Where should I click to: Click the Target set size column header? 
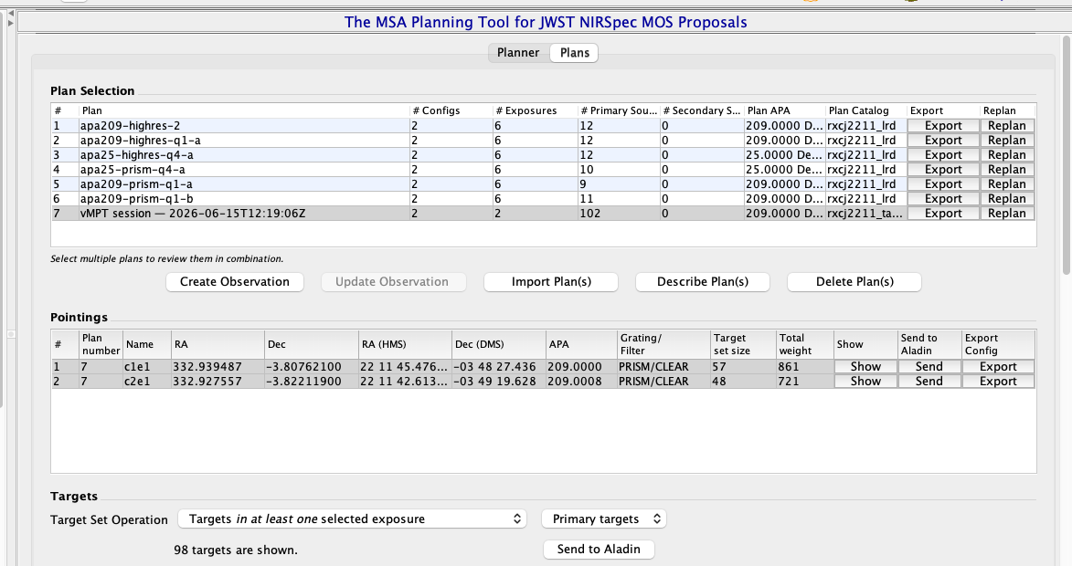743,344
